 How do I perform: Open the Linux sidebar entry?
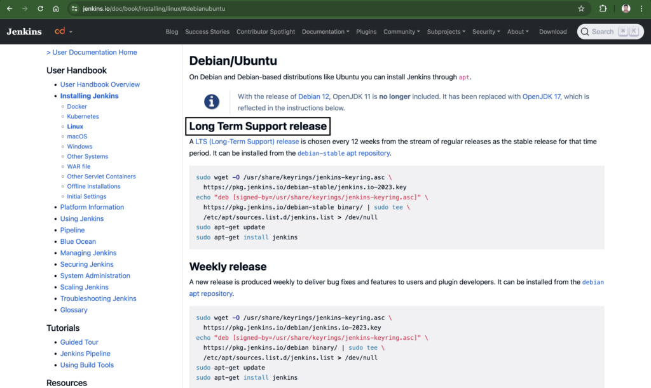tap(75, 126)
